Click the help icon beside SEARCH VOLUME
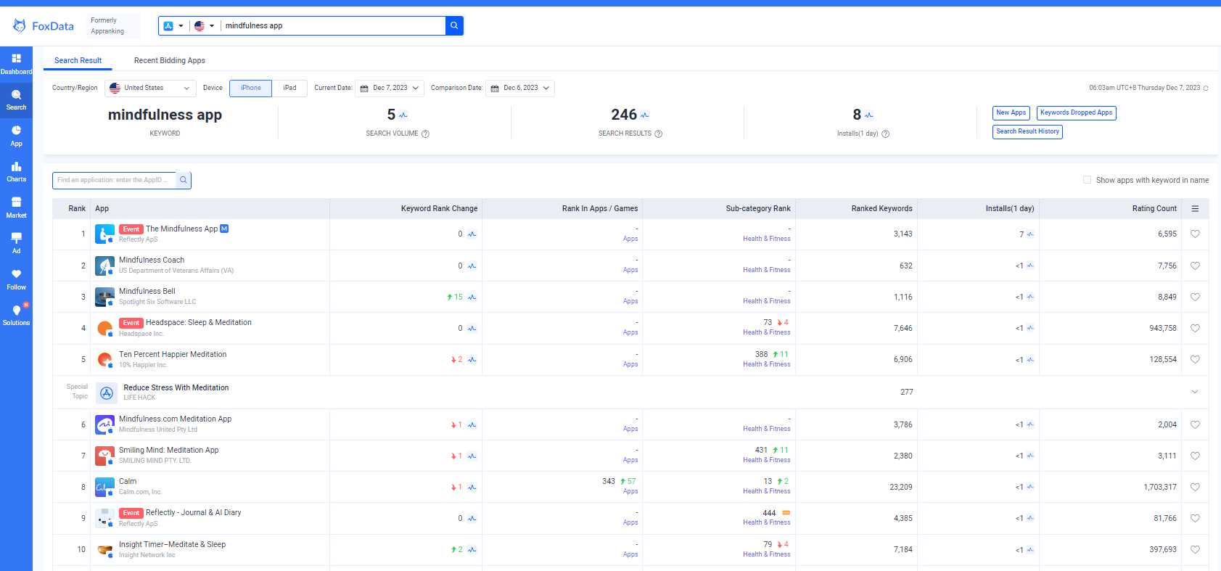Screen dimensions: 1221x571 click(x=426, y=133)
